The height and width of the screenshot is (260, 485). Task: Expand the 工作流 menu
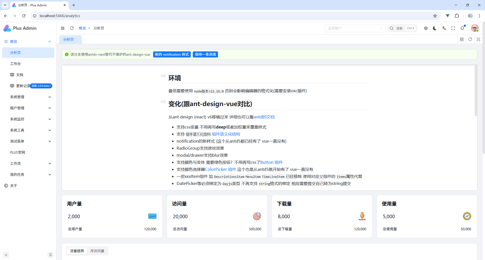pyautogui.click(x=28, y=163)
